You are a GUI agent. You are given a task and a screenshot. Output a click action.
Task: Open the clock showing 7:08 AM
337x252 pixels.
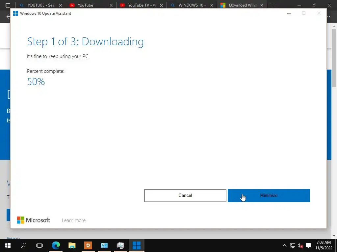324,245
